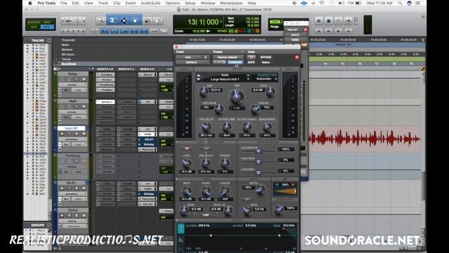Viewport: 449px width, 253px height.
Task: Click the Rewind transport button
Action: point(328,30)
